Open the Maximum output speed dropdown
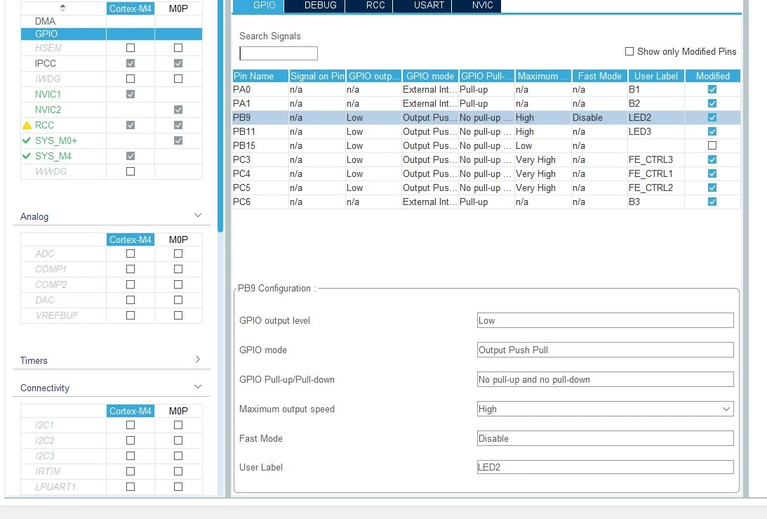Image resolution: width=767 pixels, height=519 pixels. pyautogui.click(x=726, y=409)
